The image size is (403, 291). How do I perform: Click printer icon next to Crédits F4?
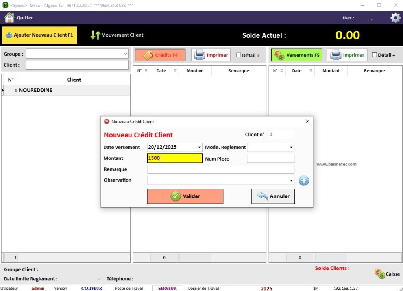point(200,55)
